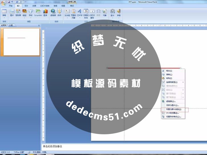Screen dimensions: 207x155
Task: Insert slide number (幻灯片编号)
Action: click(x=92, y=14)
